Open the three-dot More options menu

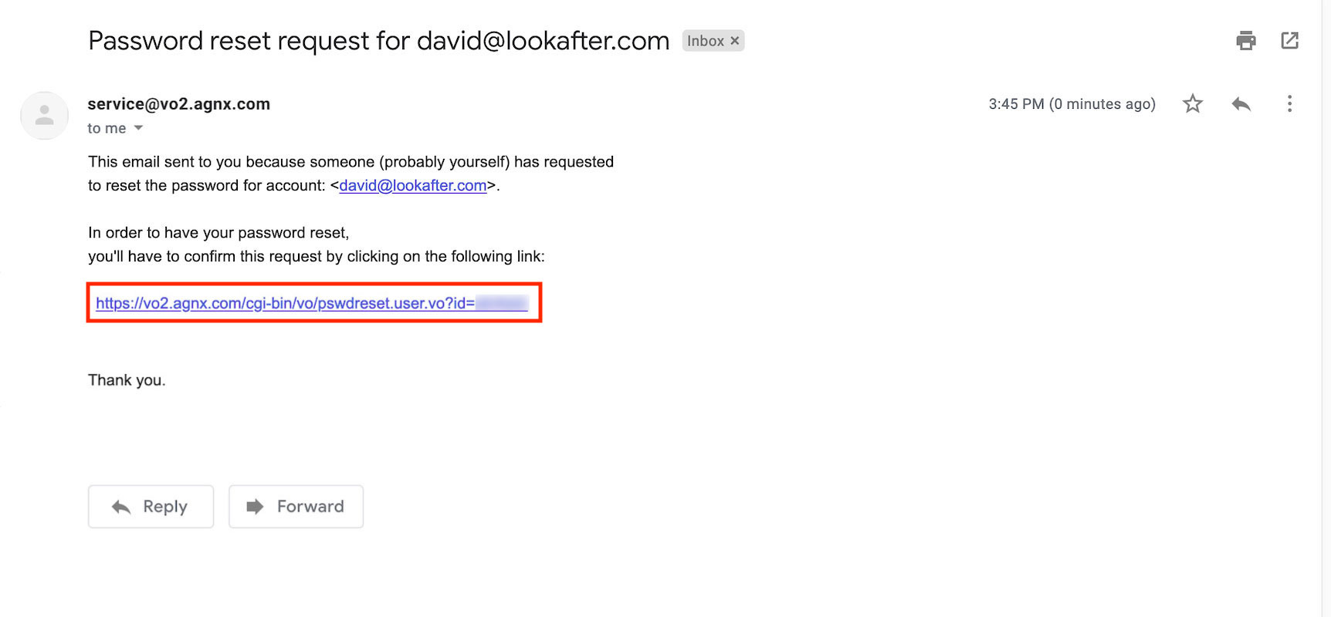pos(1289,103)
